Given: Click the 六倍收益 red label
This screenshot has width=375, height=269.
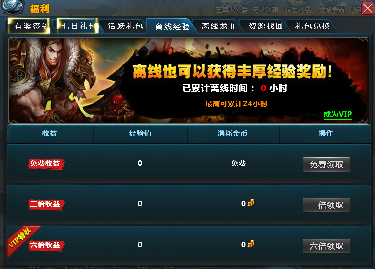Looking at the screenshot, I should pyautogui.click(x=46, y=245).
